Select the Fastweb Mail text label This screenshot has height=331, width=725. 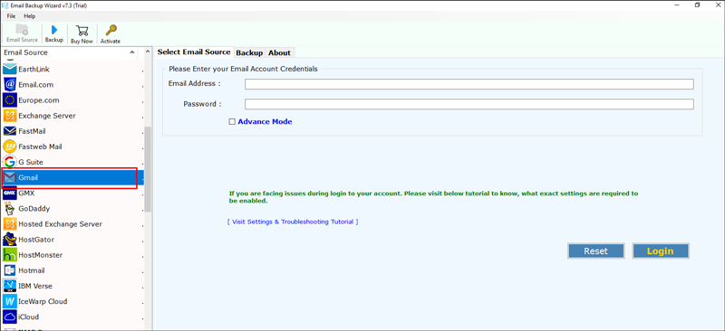point(40,147)
